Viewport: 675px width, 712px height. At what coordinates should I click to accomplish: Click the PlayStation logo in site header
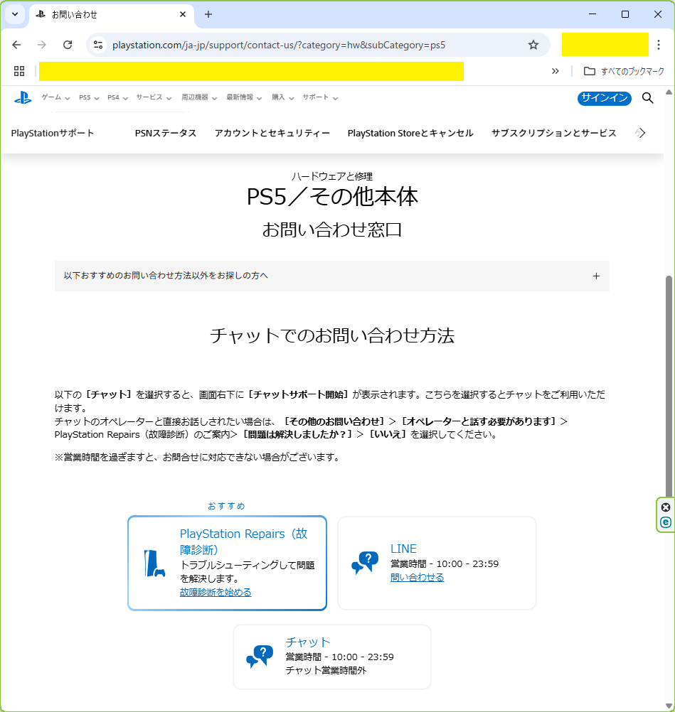(x=23, y=98)
